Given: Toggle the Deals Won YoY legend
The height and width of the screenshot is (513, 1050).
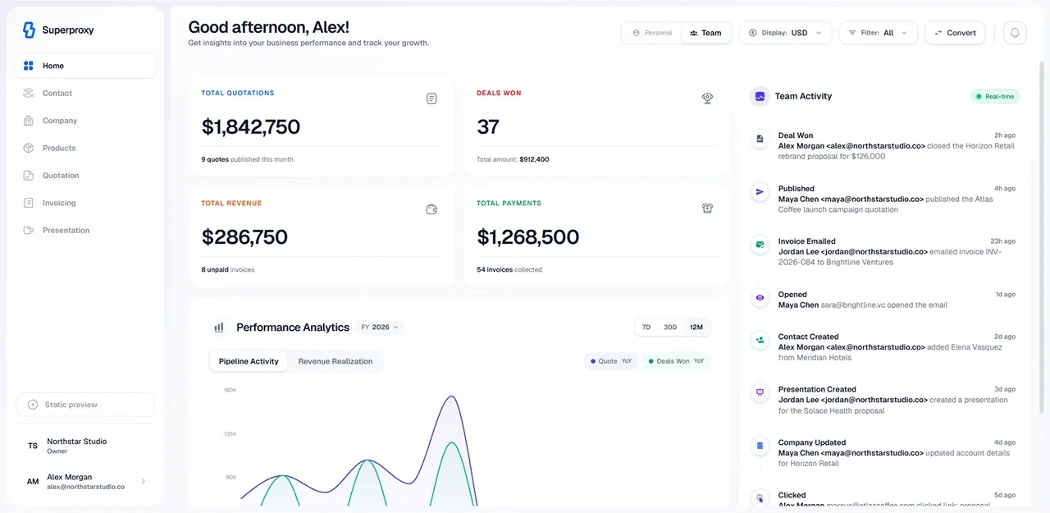Looking at the screenshot, I should pos(676,361).
